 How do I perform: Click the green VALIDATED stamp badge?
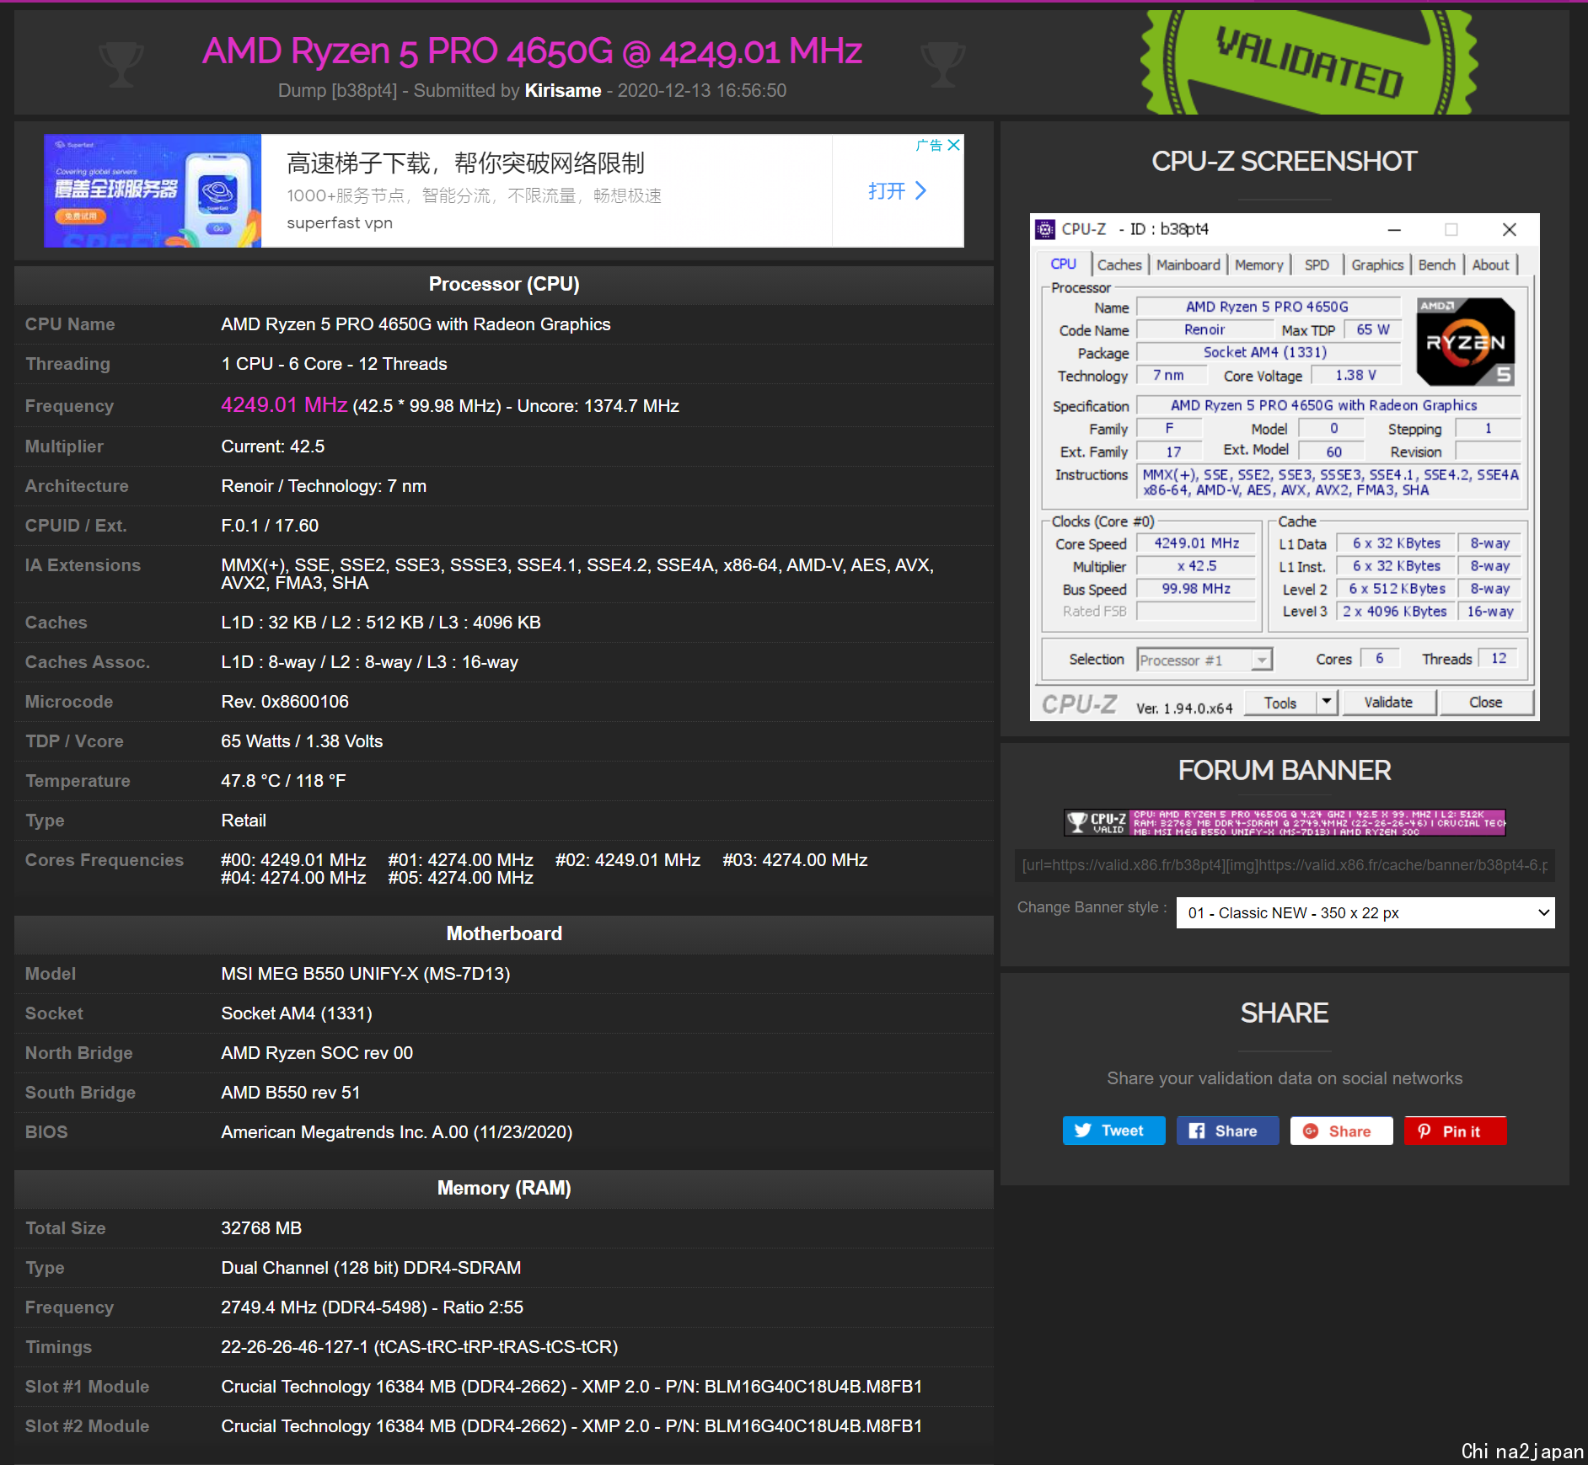[x=1308, y=63]
